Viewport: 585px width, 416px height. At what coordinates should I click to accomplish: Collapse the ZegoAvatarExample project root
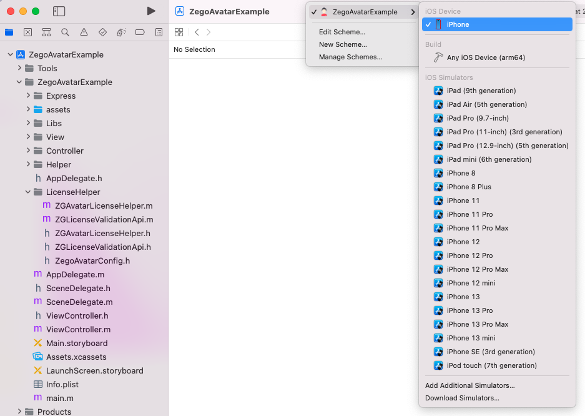[11, 54]
